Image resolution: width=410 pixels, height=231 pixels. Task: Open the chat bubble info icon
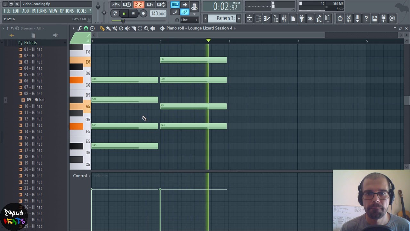point(392,19)
